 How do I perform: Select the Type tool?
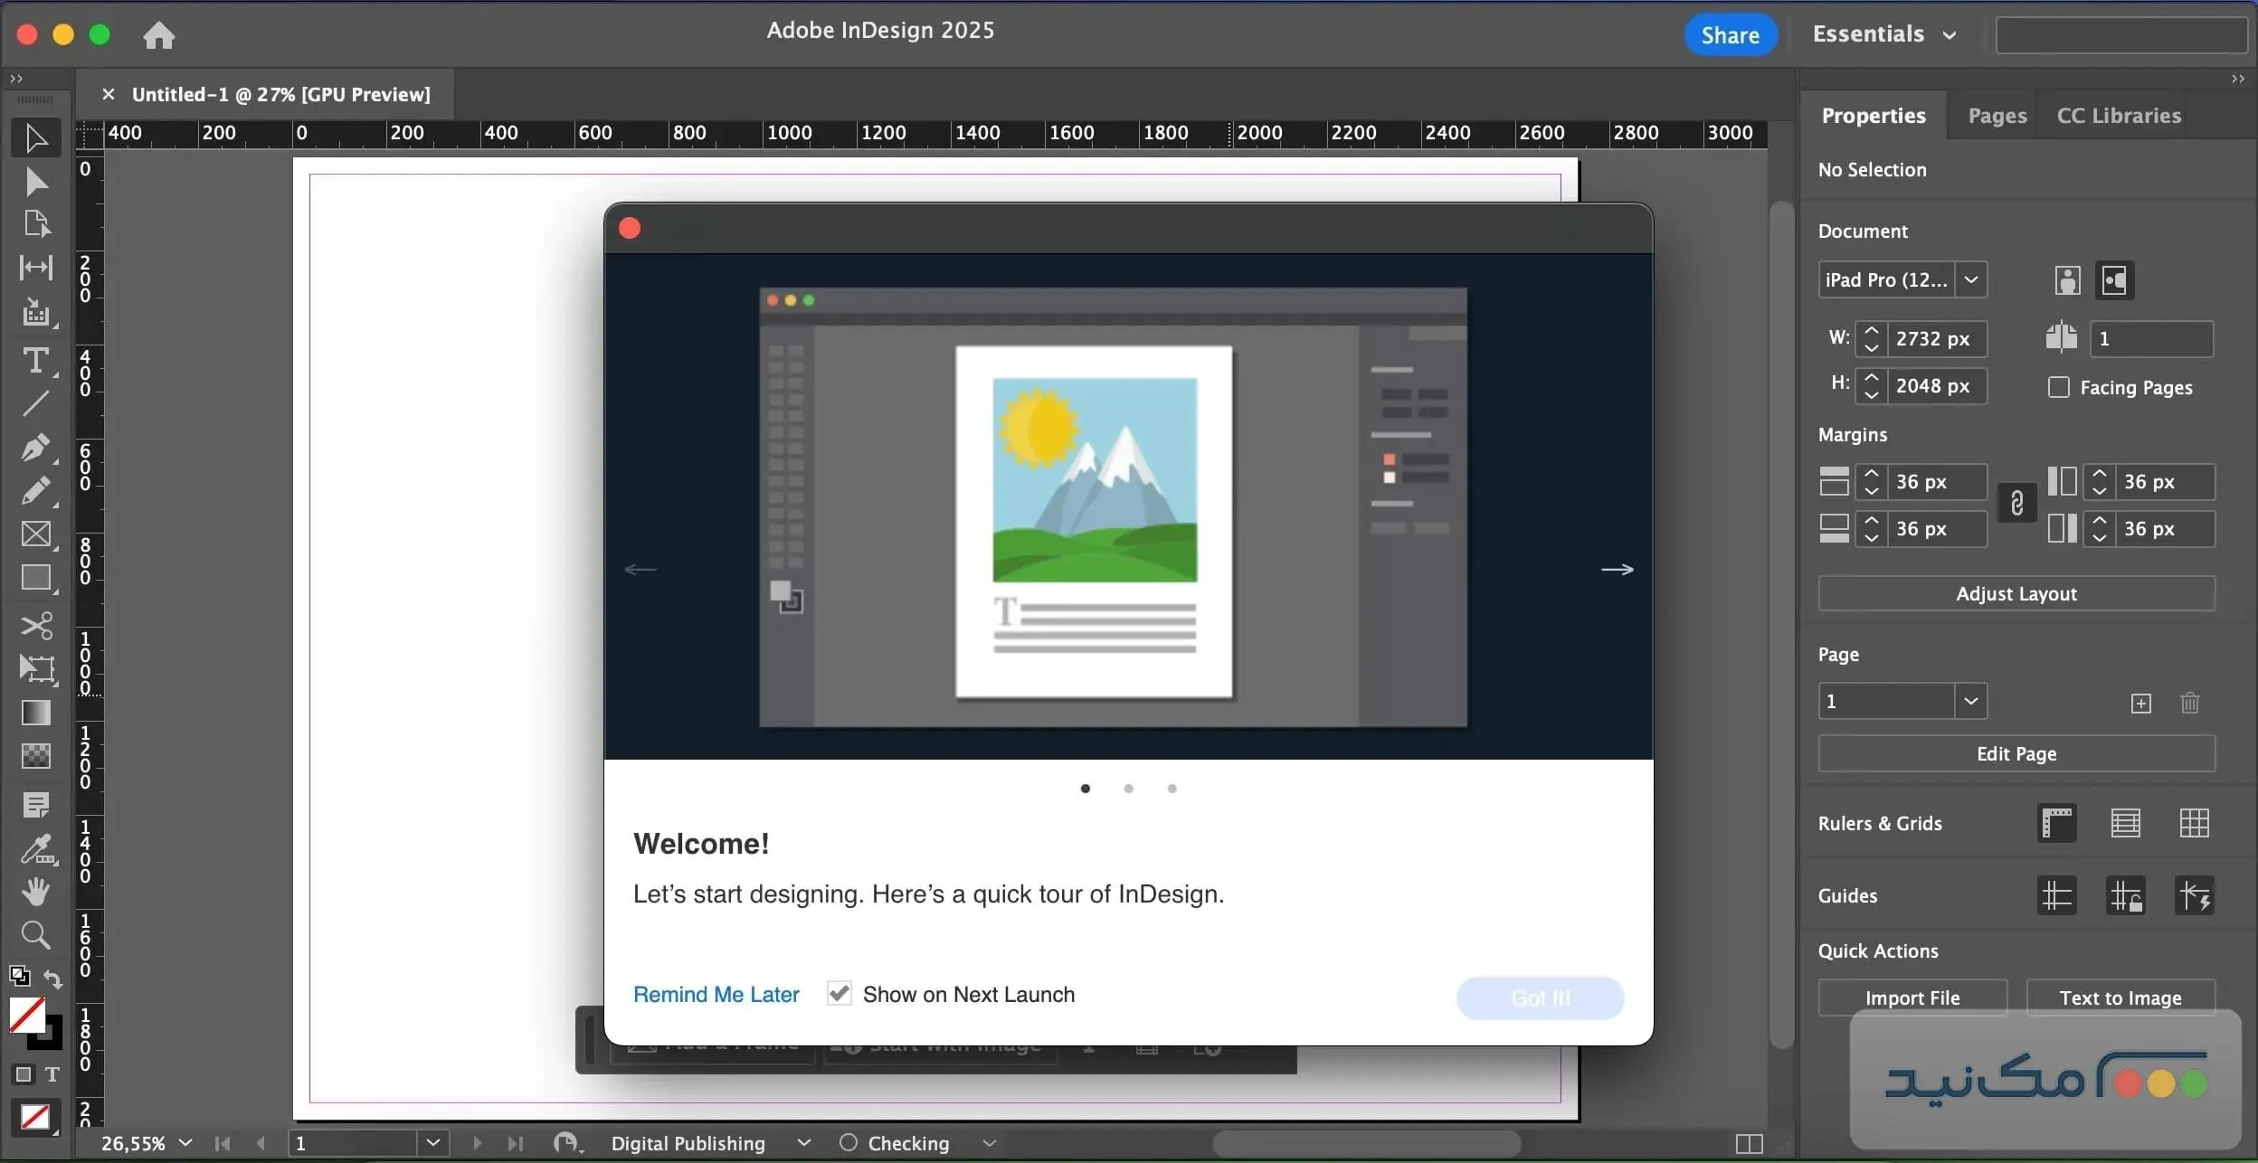[36, 361]
